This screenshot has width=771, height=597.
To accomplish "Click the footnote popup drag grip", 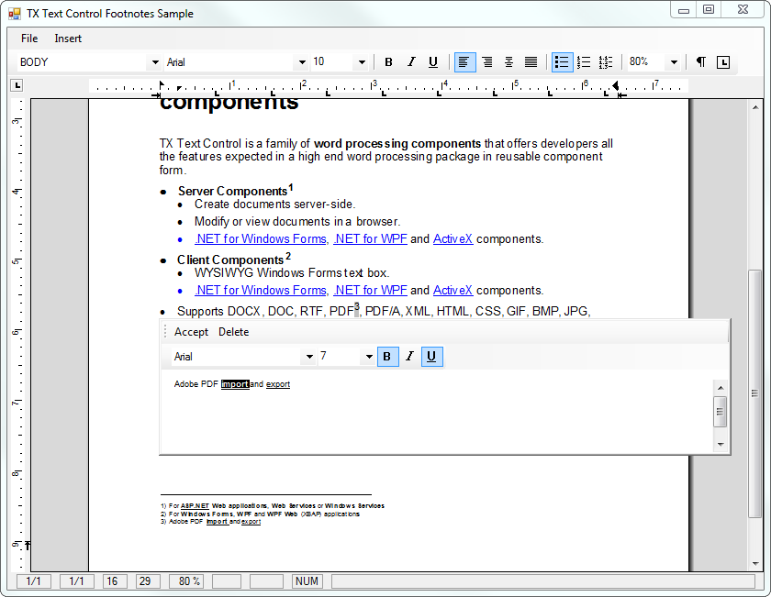I will [x=165, y=332].
